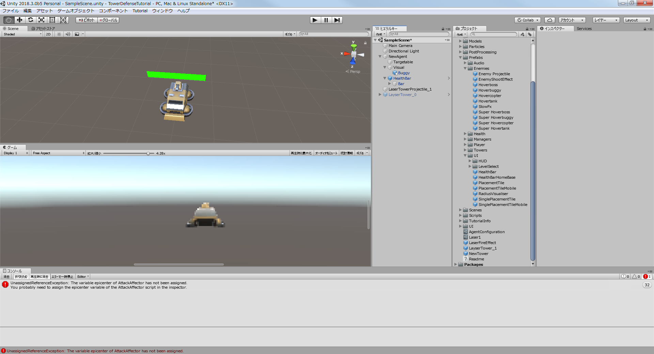Toggle 折りたたむ collapse in Console

coord(21,277)
